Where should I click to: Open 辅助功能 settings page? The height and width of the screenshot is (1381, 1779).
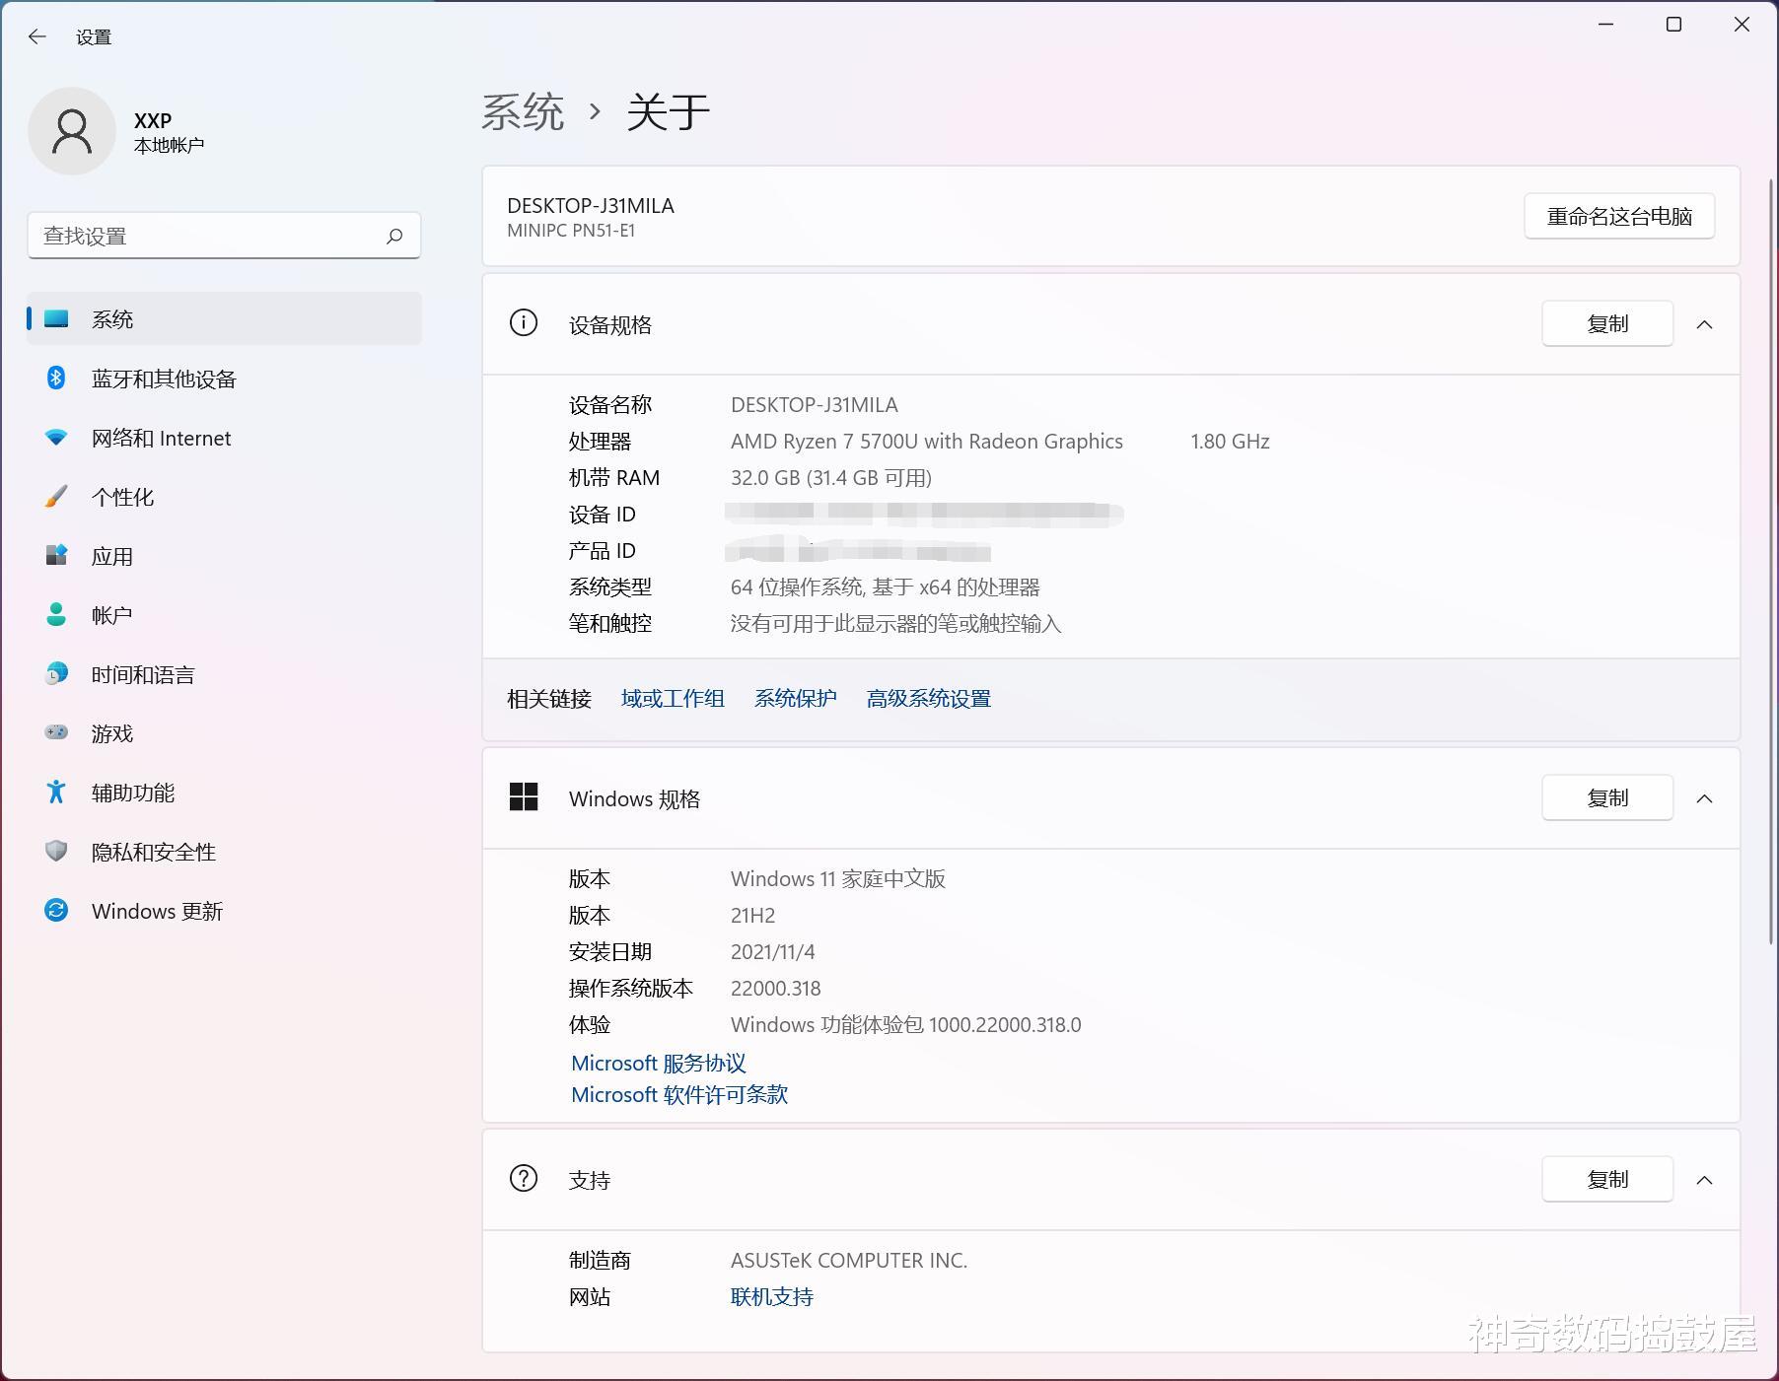(x=225, y=793)
